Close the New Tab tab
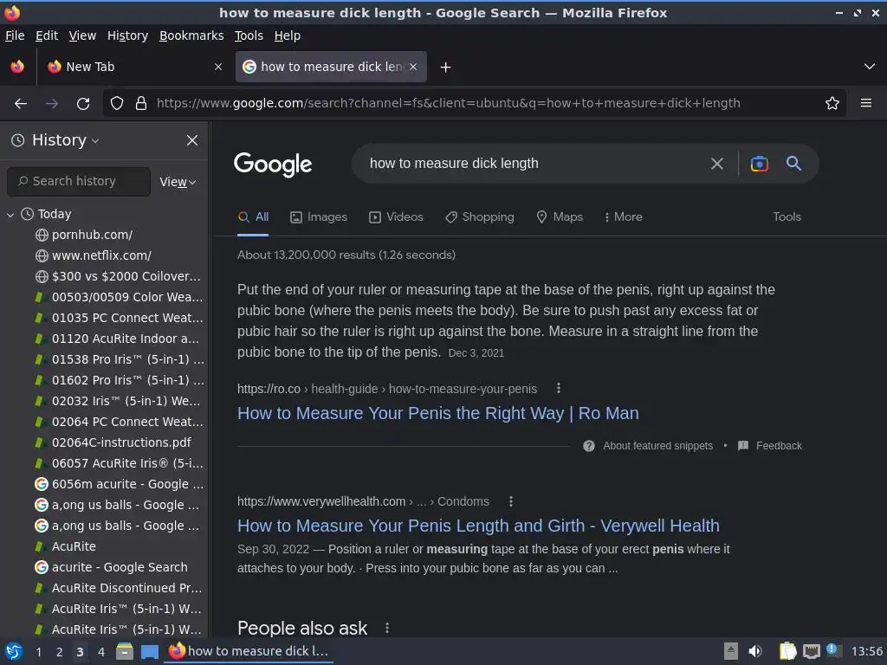The width and height of the screenshot is (887, 665). [x=217, y=67]
